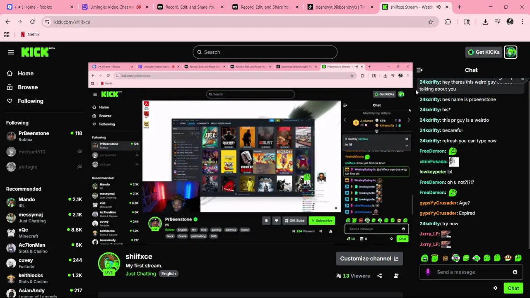530x298 pixels.
Task: Share the shiifxce stream via share icon
Action: coord(379,276)
